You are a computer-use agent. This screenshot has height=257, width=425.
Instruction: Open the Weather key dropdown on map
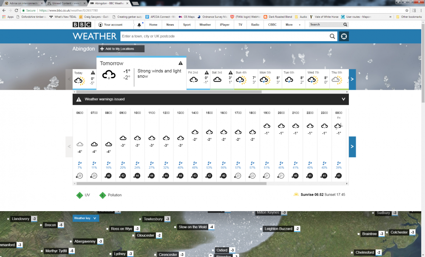tap(85, 218)
